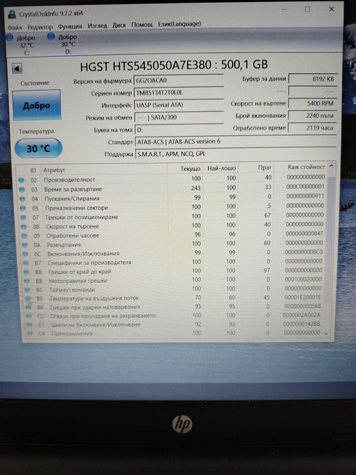The width and height of the screenshot is (356, 475).
Task: Open the Помощ menu
Action: click(142, 24)
